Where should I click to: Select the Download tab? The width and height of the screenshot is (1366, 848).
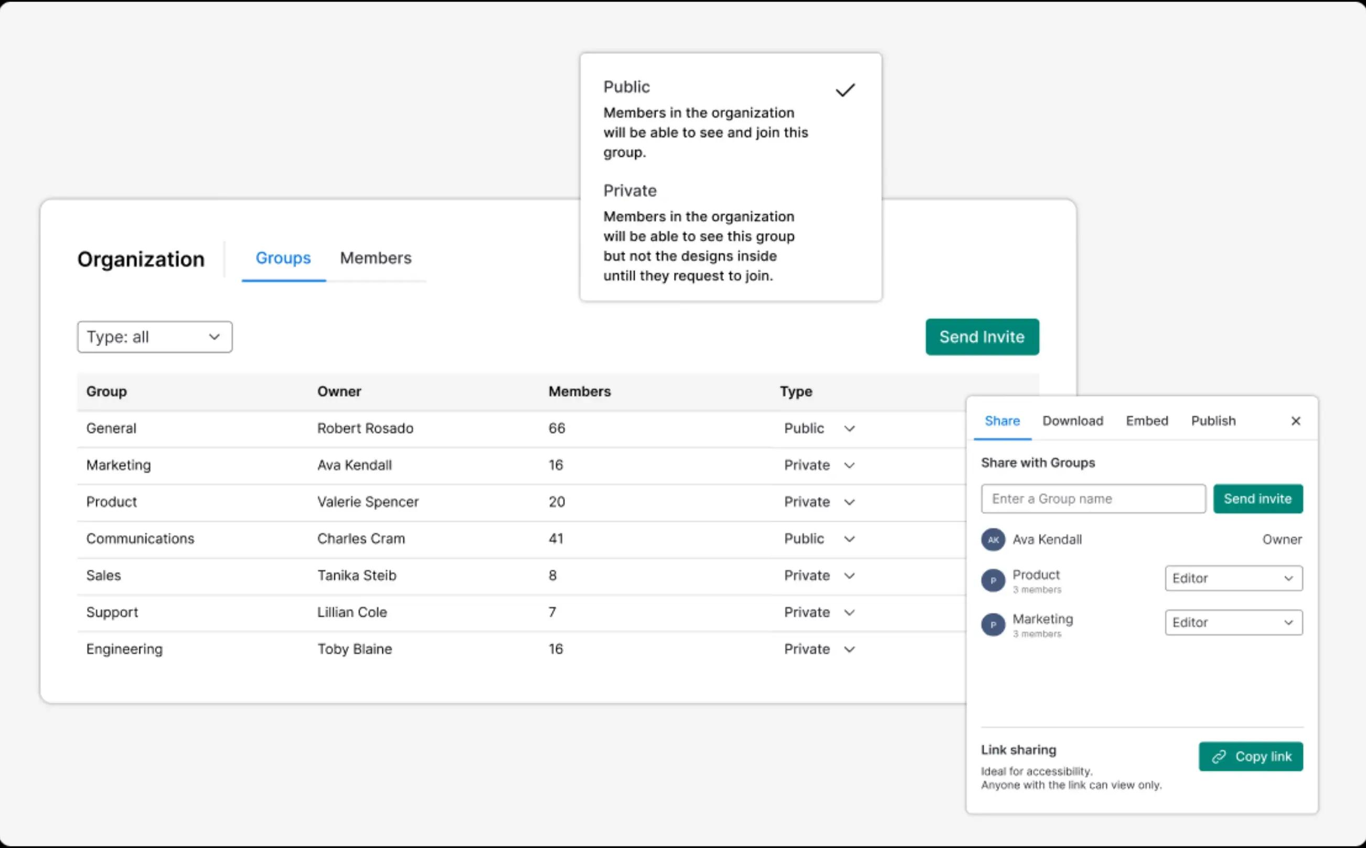tap(1072, 420)
